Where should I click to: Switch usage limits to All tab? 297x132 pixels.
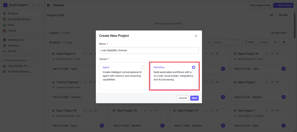271,15
